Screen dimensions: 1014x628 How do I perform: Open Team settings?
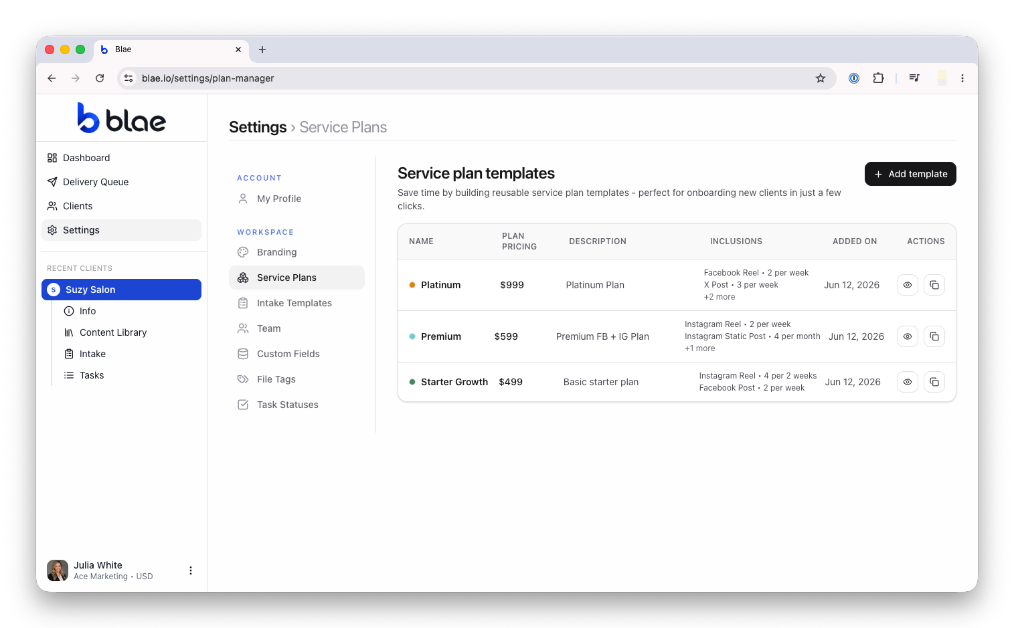pyautogui.click(x=297, y=328)
